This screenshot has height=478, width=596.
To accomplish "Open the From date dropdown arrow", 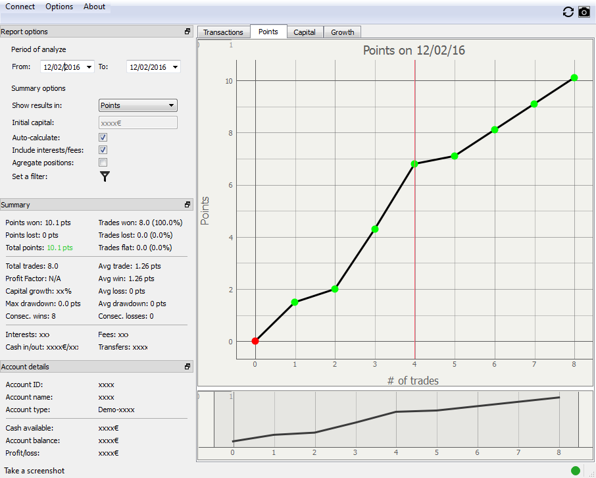I will [89, 67].
